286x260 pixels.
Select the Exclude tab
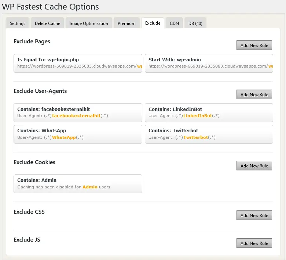point(153,23)
